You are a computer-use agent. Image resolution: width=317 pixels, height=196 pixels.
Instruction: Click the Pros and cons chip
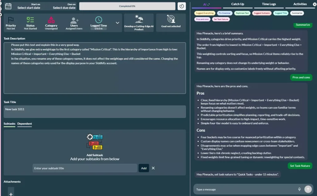tap(202, 19)
